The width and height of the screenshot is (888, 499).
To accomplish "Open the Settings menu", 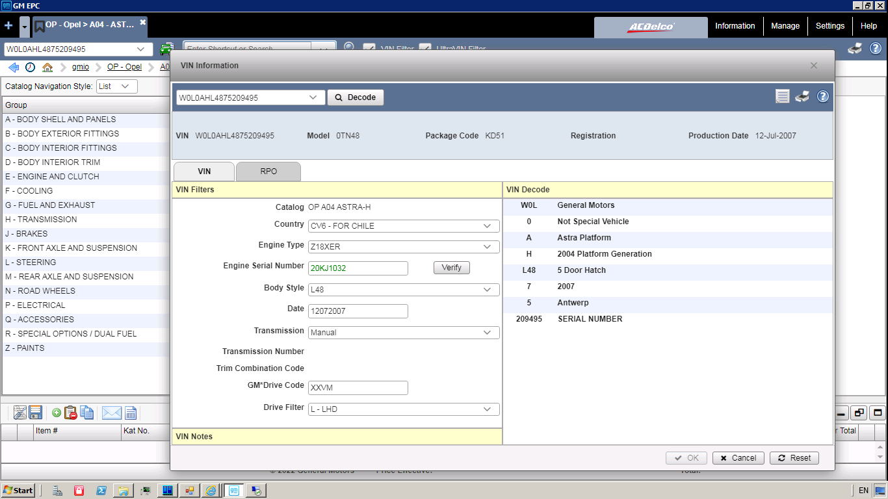I will [830, 26].
